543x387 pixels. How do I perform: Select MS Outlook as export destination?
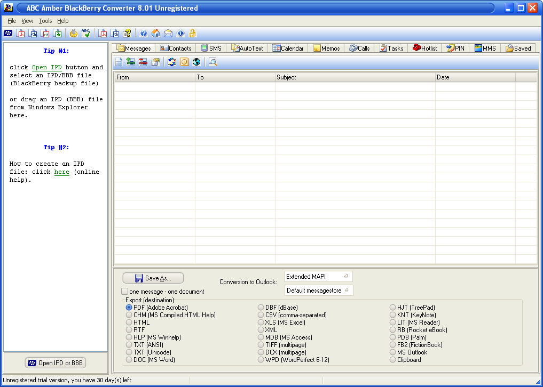click(x=393, y=352)
